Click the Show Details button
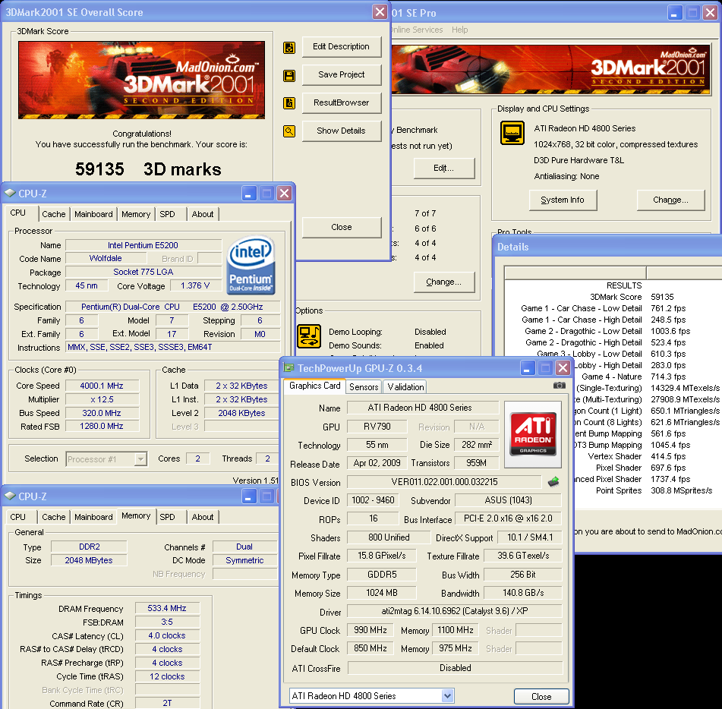 coord(342,131)
